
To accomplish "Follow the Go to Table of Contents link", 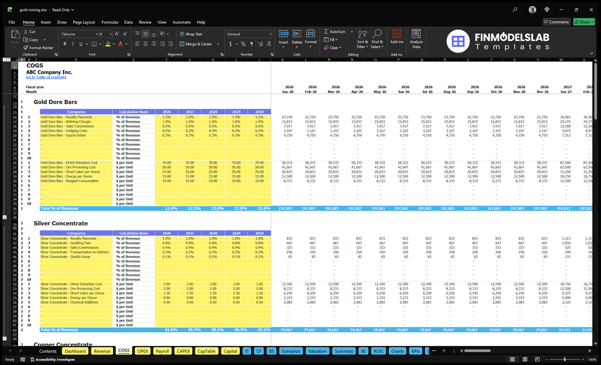I will tap(46, 77).
